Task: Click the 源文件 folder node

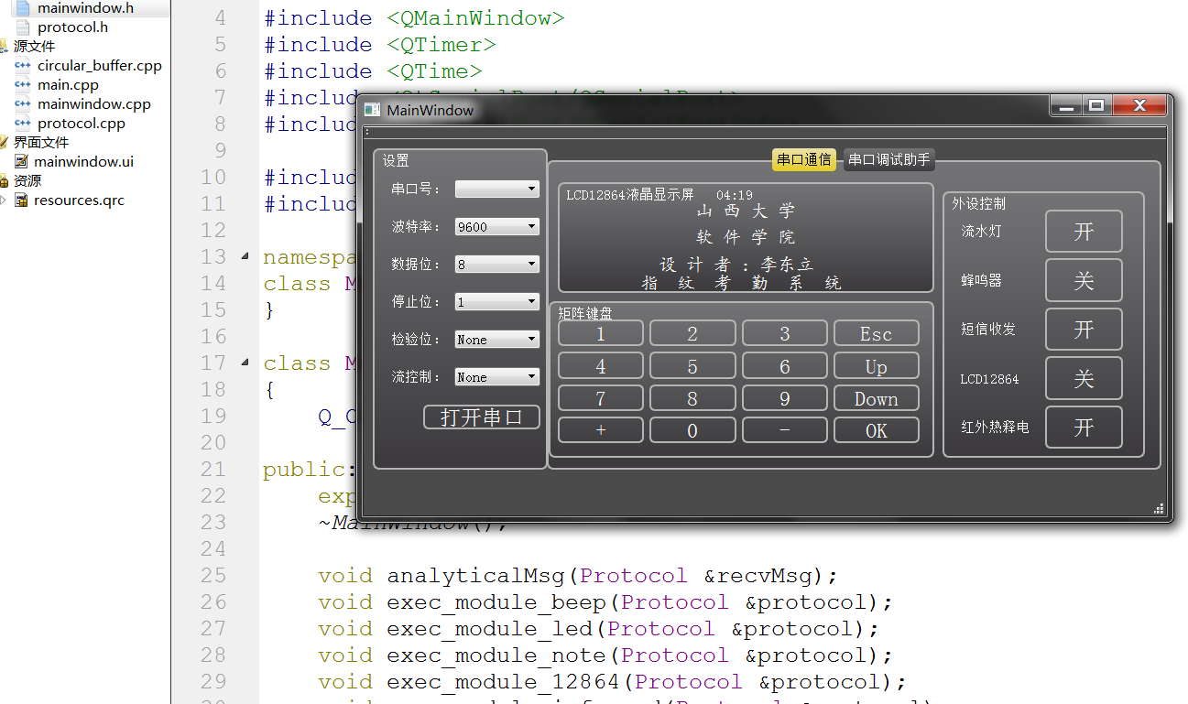Action: pos(34,47)
